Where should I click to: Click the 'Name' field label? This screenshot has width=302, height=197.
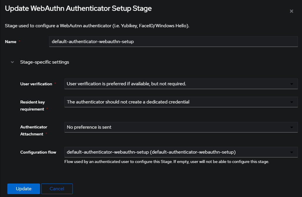pos(11,42)
